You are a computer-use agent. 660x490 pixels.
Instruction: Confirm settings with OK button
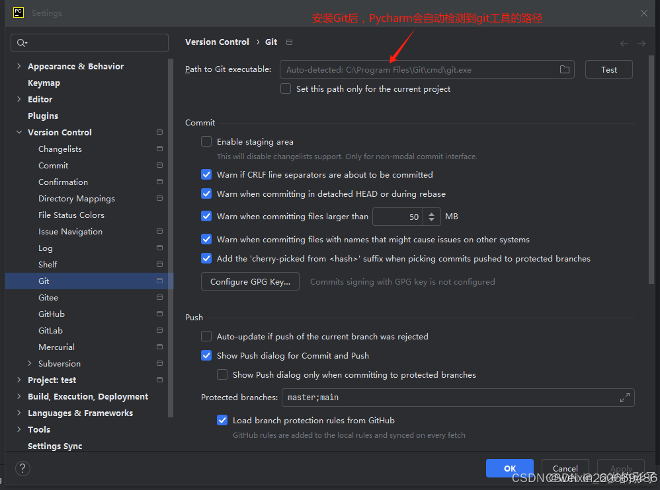click(510, 468)
